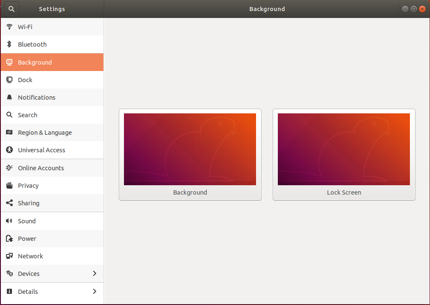Open the Power label
Image resolution: width=430 pixels, height=305 pixels.
coord(27,239)
